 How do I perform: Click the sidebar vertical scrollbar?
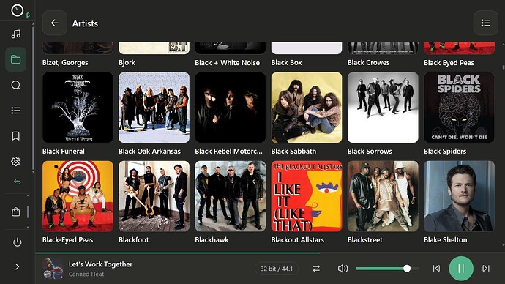[33, 98]
